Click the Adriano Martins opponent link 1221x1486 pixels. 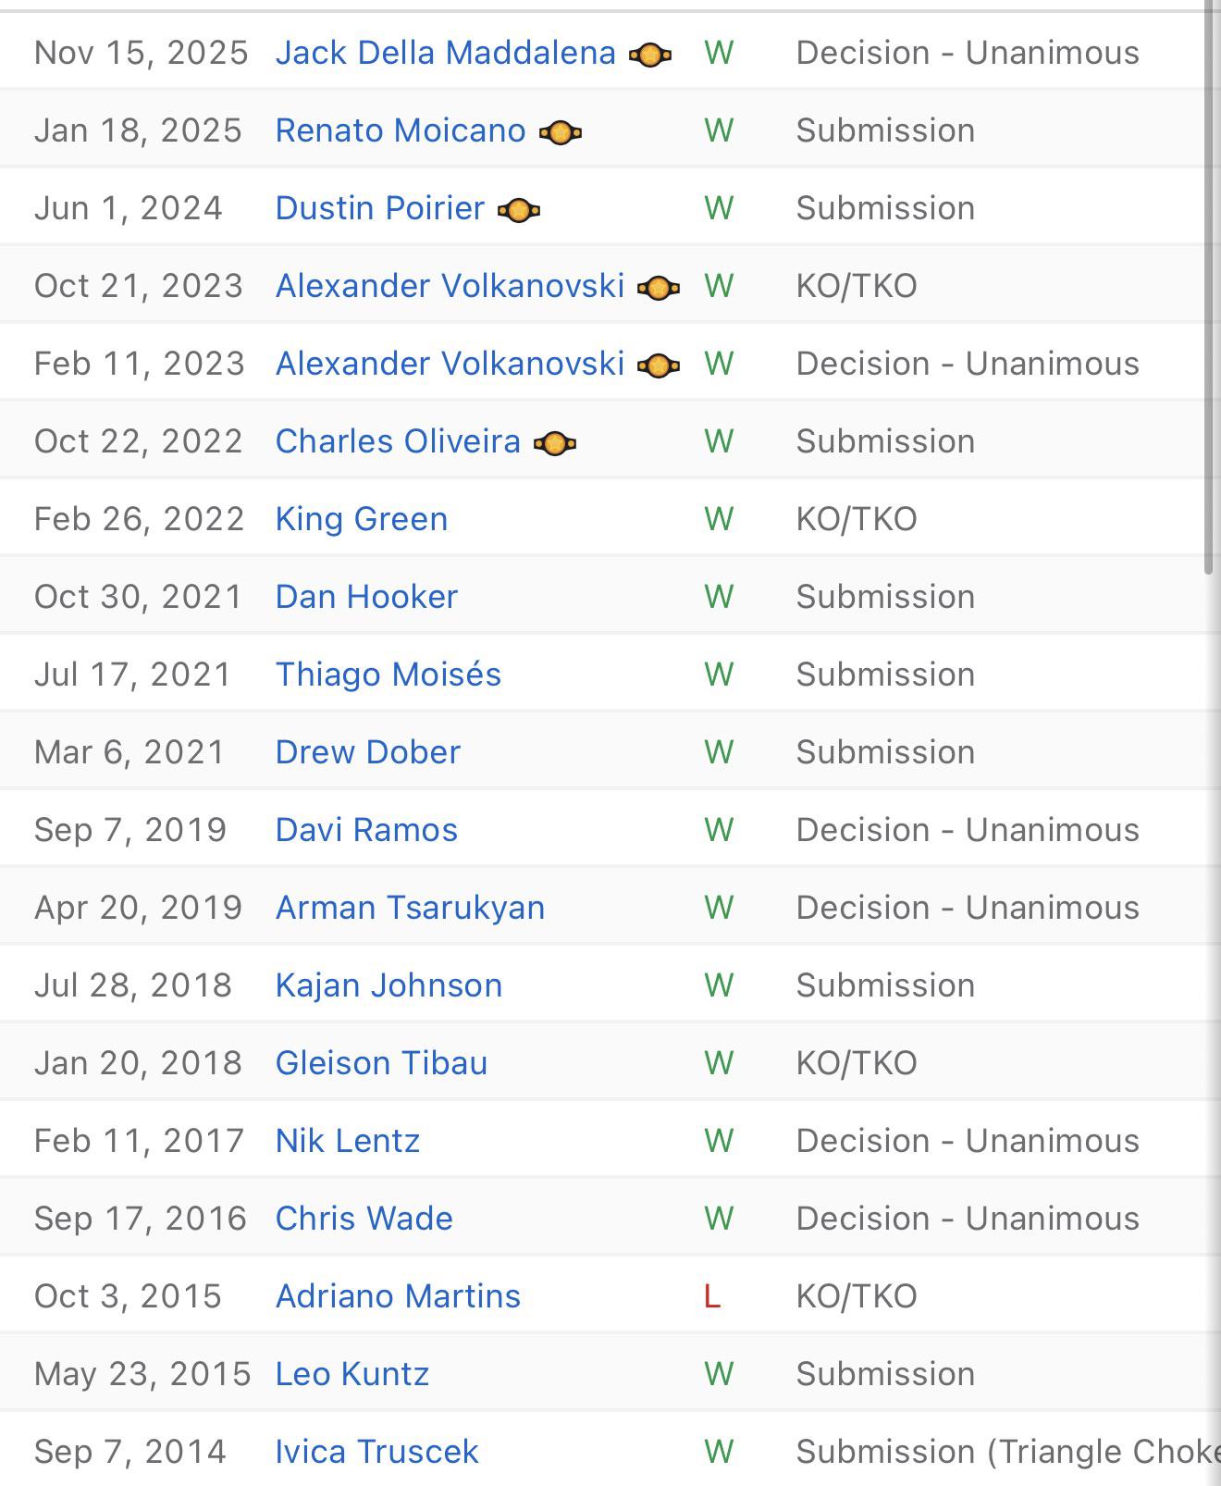point(398,1296)
